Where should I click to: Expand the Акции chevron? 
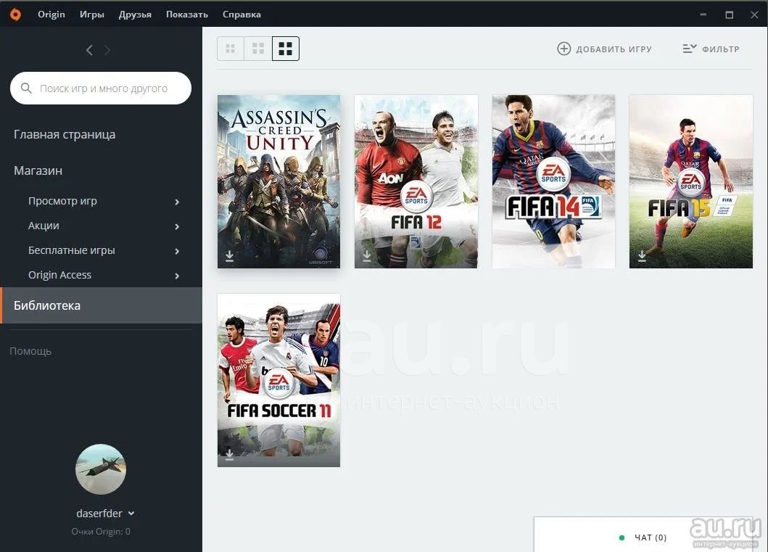[177, 226]
